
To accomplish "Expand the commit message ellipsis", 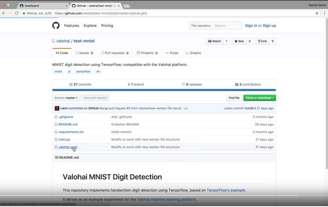I will [x=186, y=108].
